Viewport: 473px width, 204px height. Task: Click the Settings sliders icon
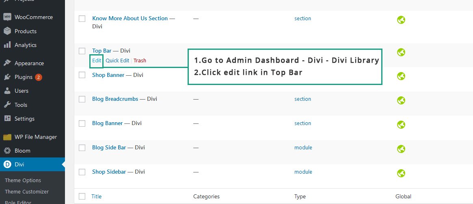point(7,119)
